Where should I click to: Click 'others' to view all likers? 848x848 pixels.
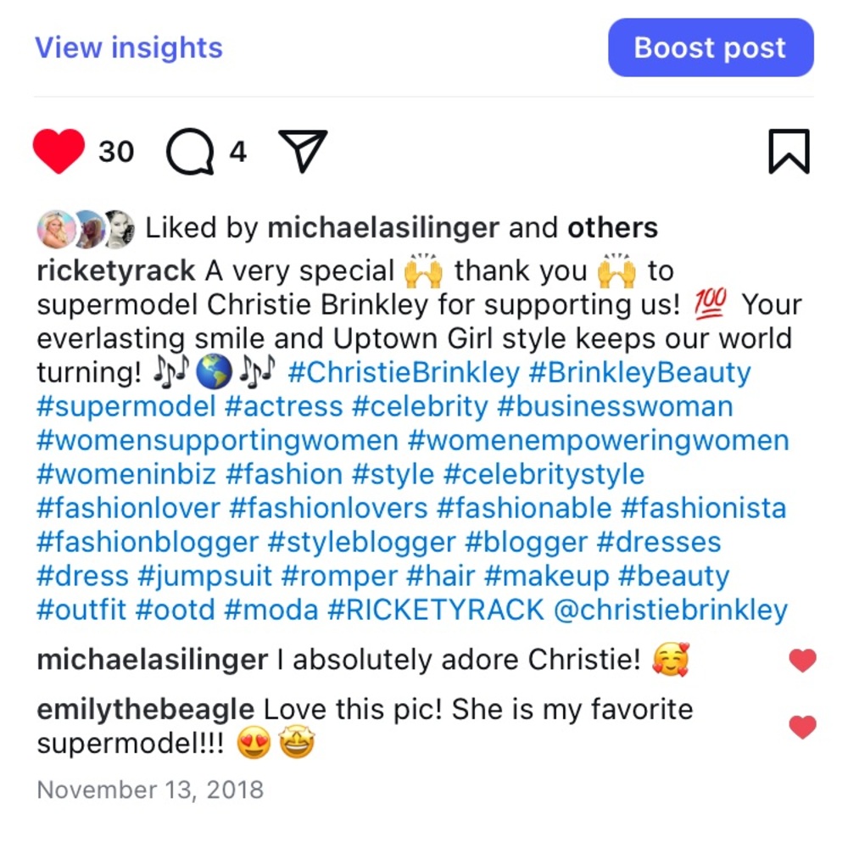coord(612,228)
